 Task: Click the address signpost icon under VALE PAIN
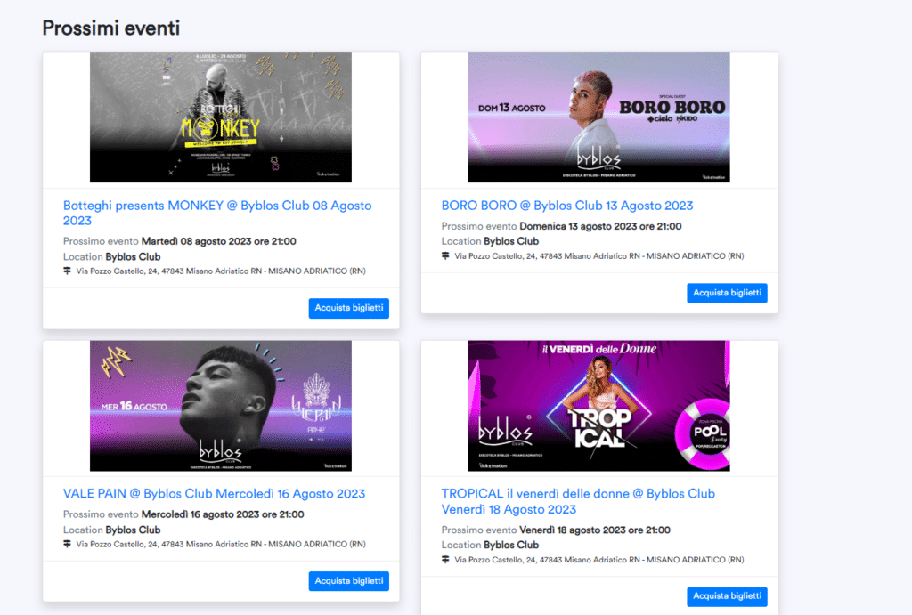tap(68, 544)
